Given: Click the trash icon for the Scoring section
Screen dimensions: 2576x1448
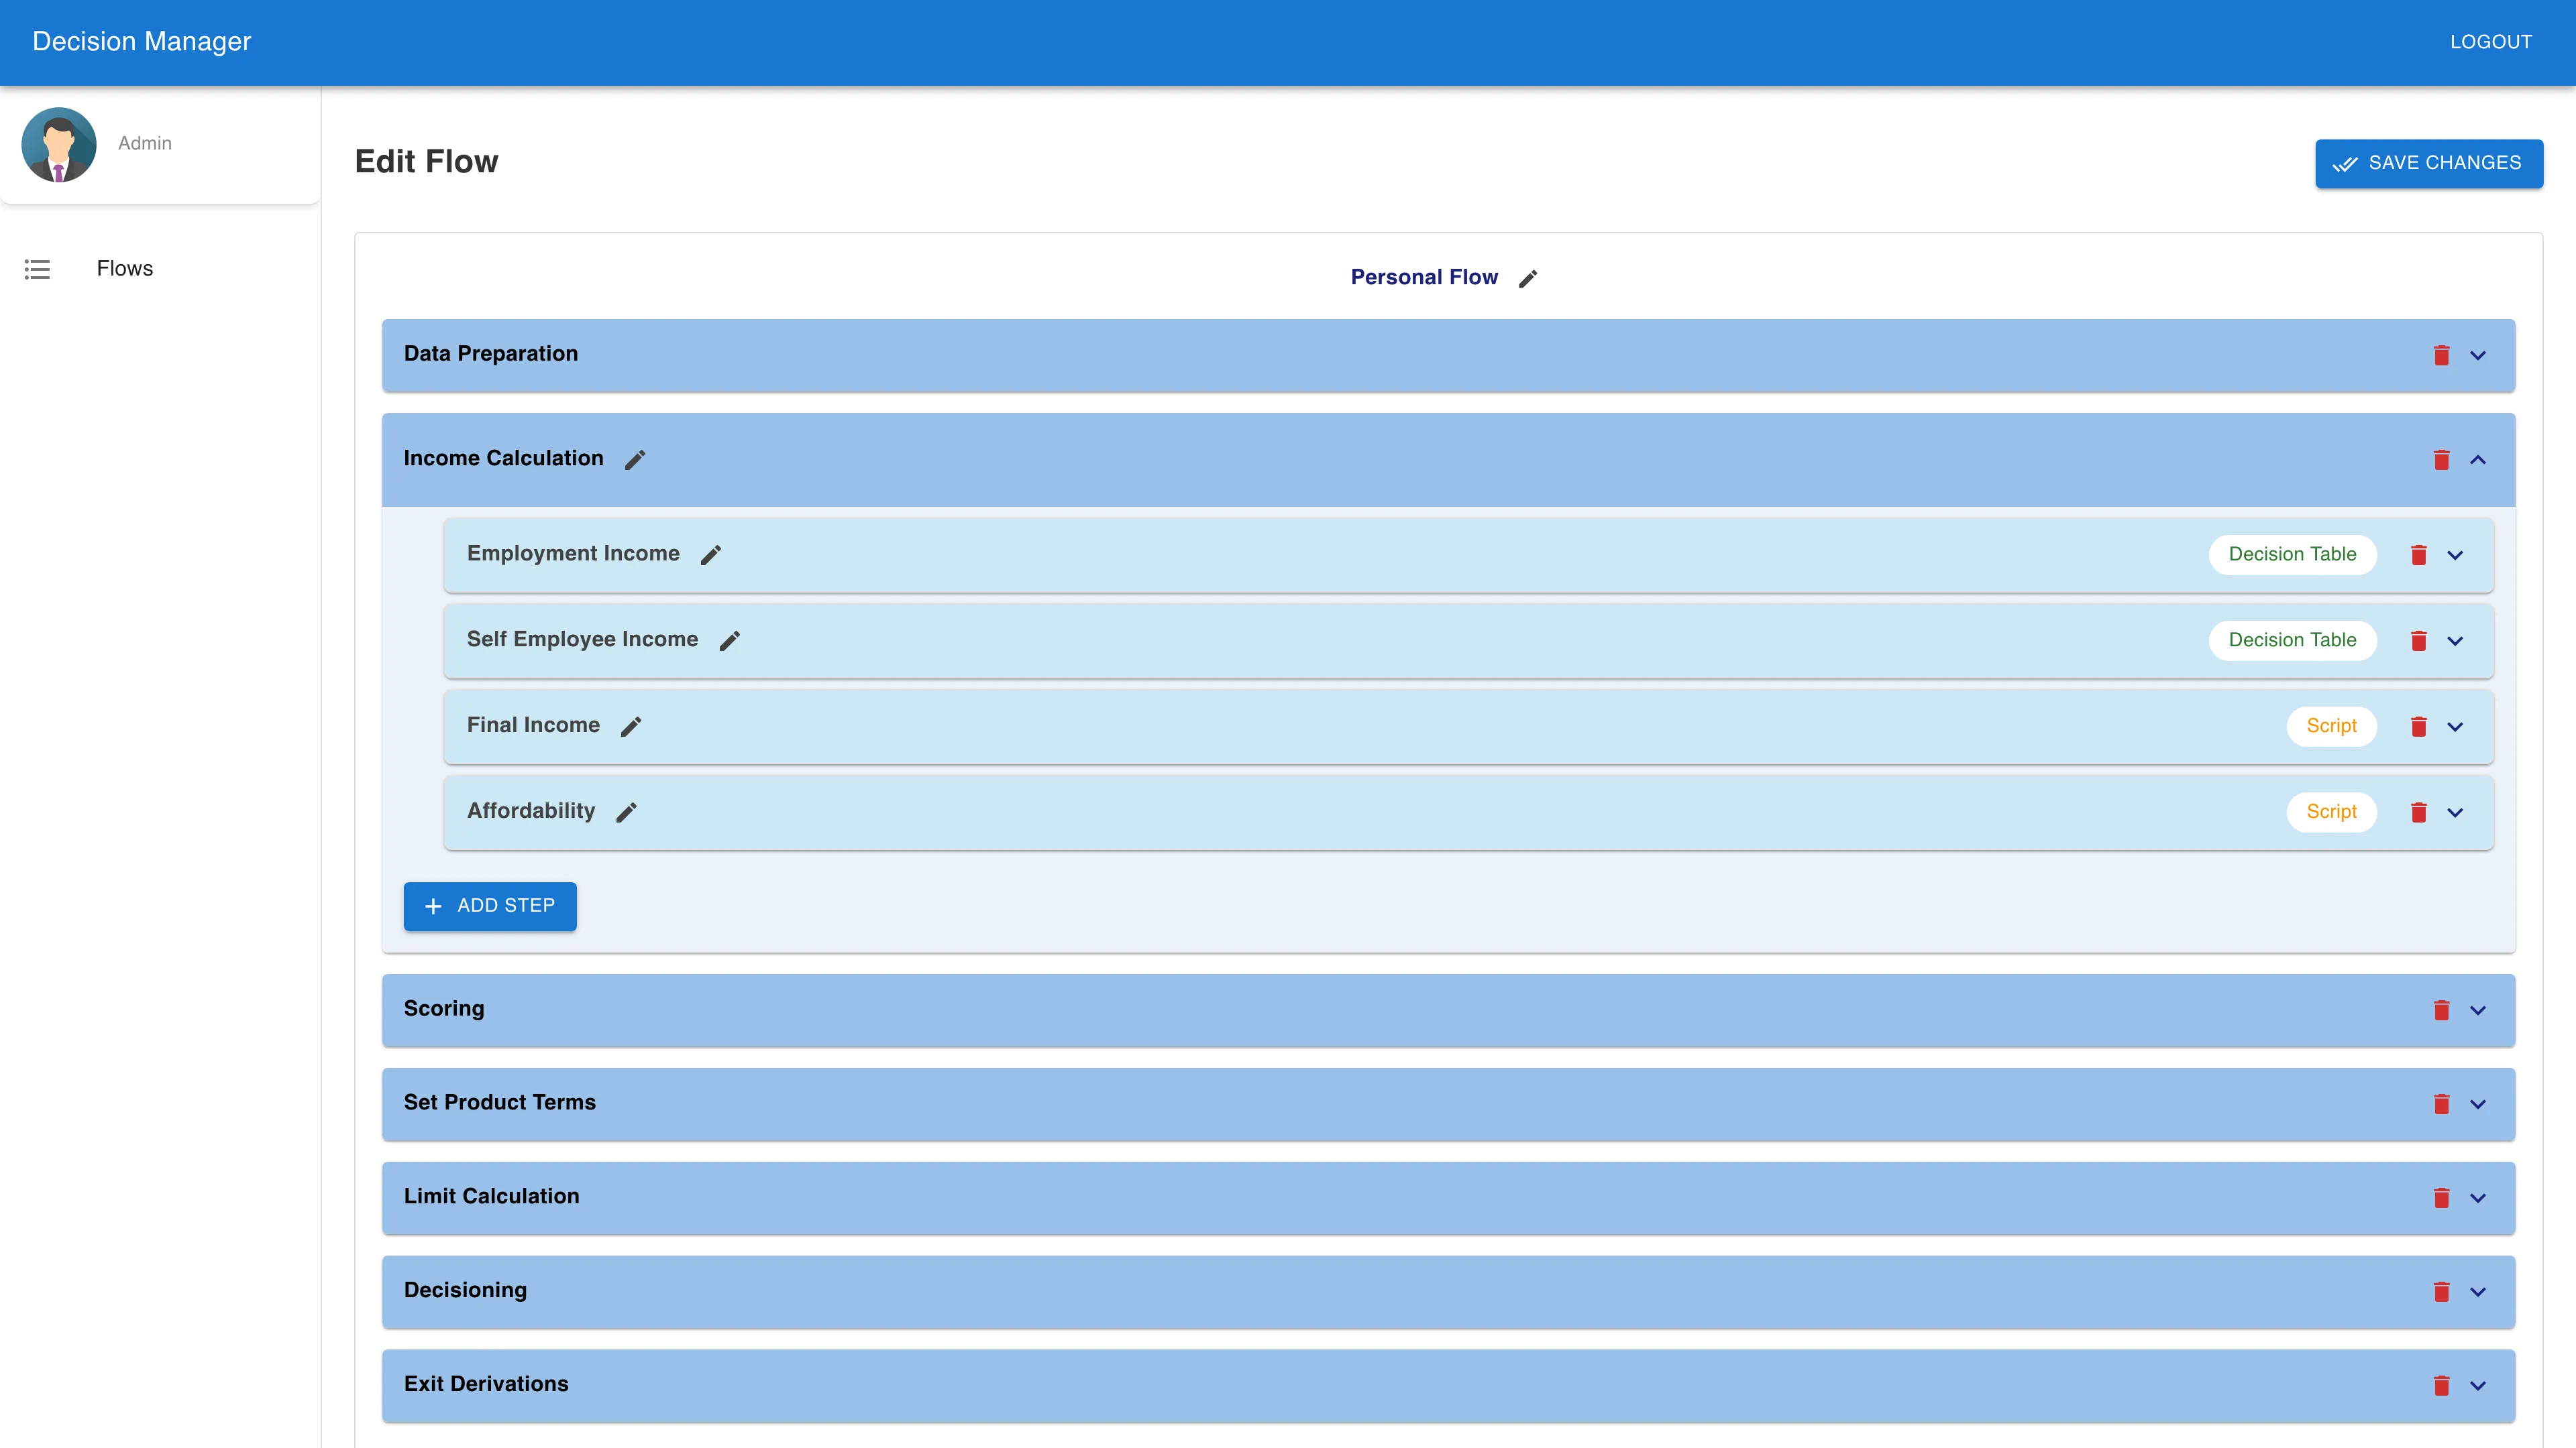Looking at the screenshot, I should tap(2443, 1010).
